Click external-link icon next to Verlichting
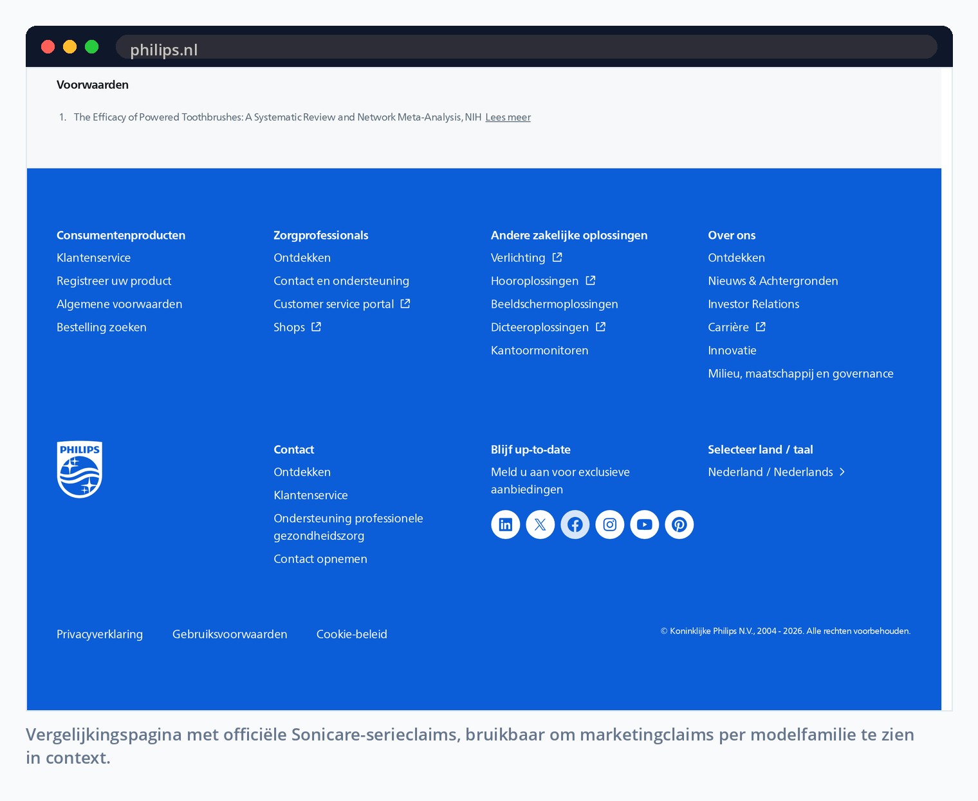Image resolution: width=978 pixels, height=801 pixels. coord(557,258)
